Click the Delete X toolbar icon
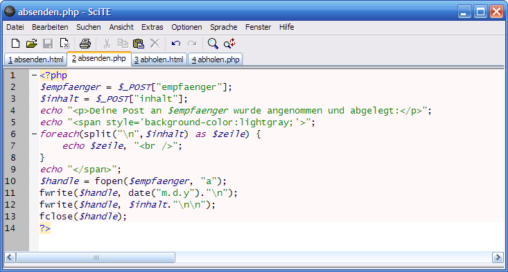Image resolution: width=508 pixels, height=272 pixels. pyautogui.click(x=155, y=44)
